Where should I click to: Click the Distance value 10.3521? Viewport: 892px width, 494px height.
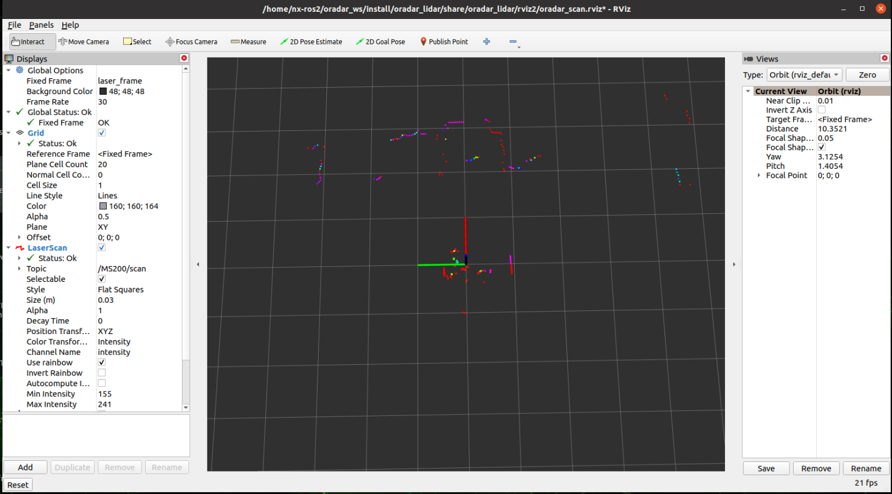(832, 129)
